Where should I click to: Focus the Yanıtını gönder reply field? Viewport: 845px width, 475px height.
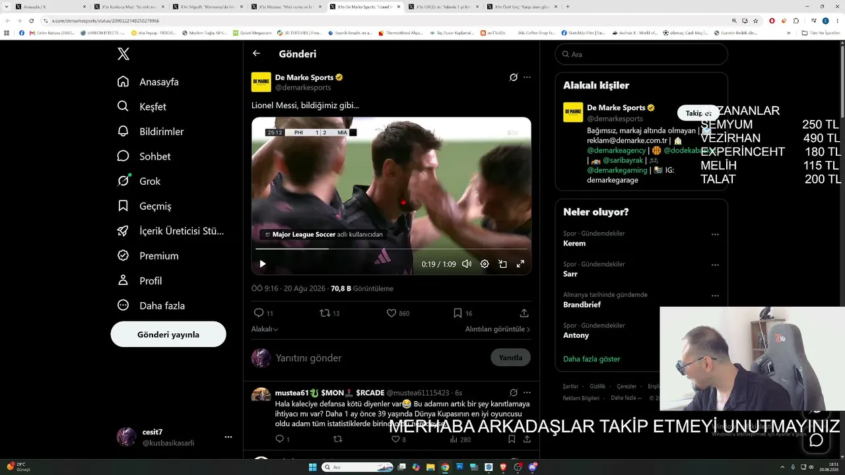(380, 358)
